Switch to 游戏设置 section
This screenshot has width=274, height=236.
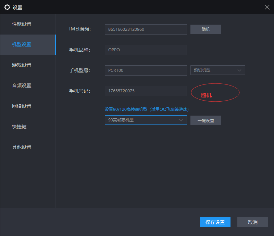(22, 65)
